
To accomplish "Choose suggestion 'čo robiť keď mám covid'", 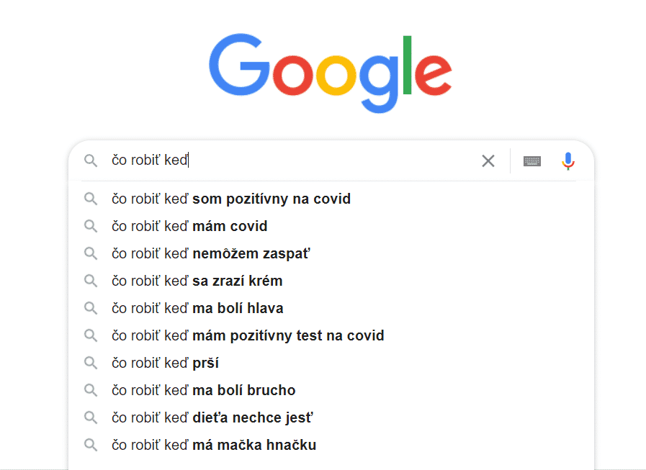I will click(331, 226).
